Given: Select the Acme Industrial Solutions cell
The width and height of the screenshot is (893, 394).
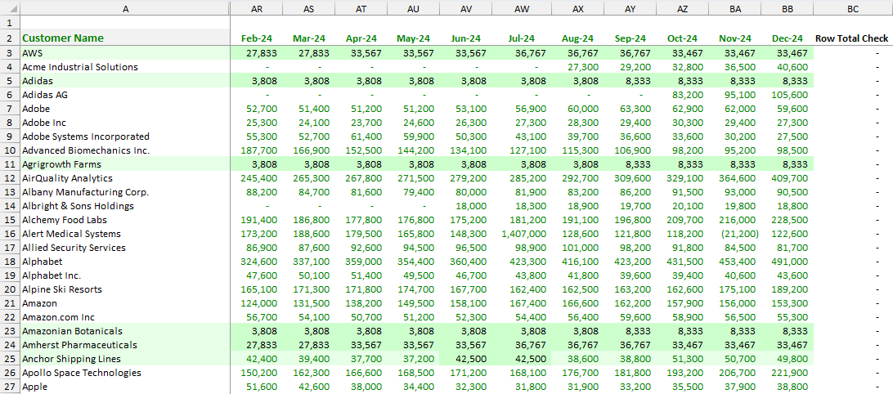Looking at the screenshot, I should 125,66.
